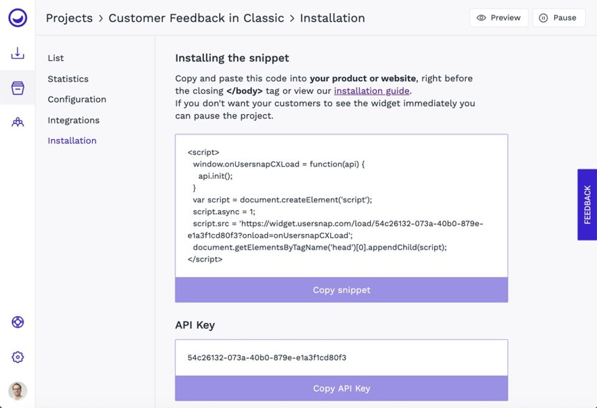Open settings gear icon in sidebar
Image resolution: width=597 pixels, height=408 pixels.
coord(17,357)
